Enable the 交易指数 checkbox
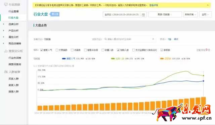The width and height of the screenshot is (215, 125). pos(57,50)
